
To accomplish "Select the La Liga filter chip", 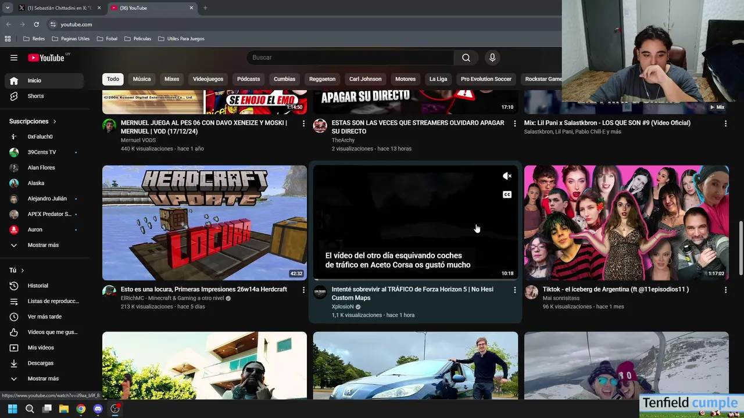I will tap(438, 79).
